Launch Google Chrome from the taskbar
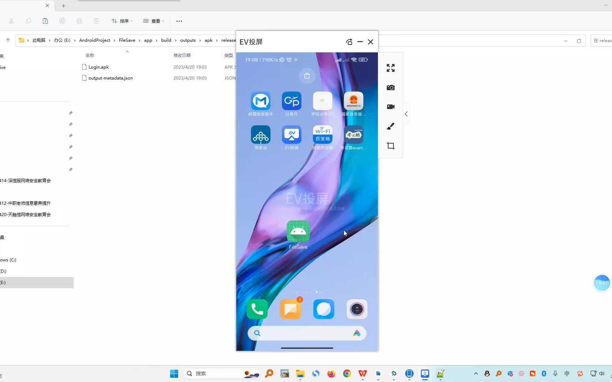 tap(346, 373)
